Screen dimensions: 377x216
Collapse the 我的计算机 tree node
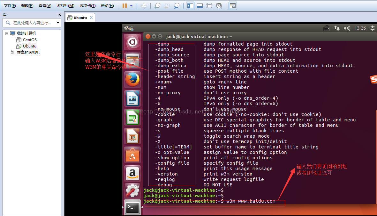point(7,33)
